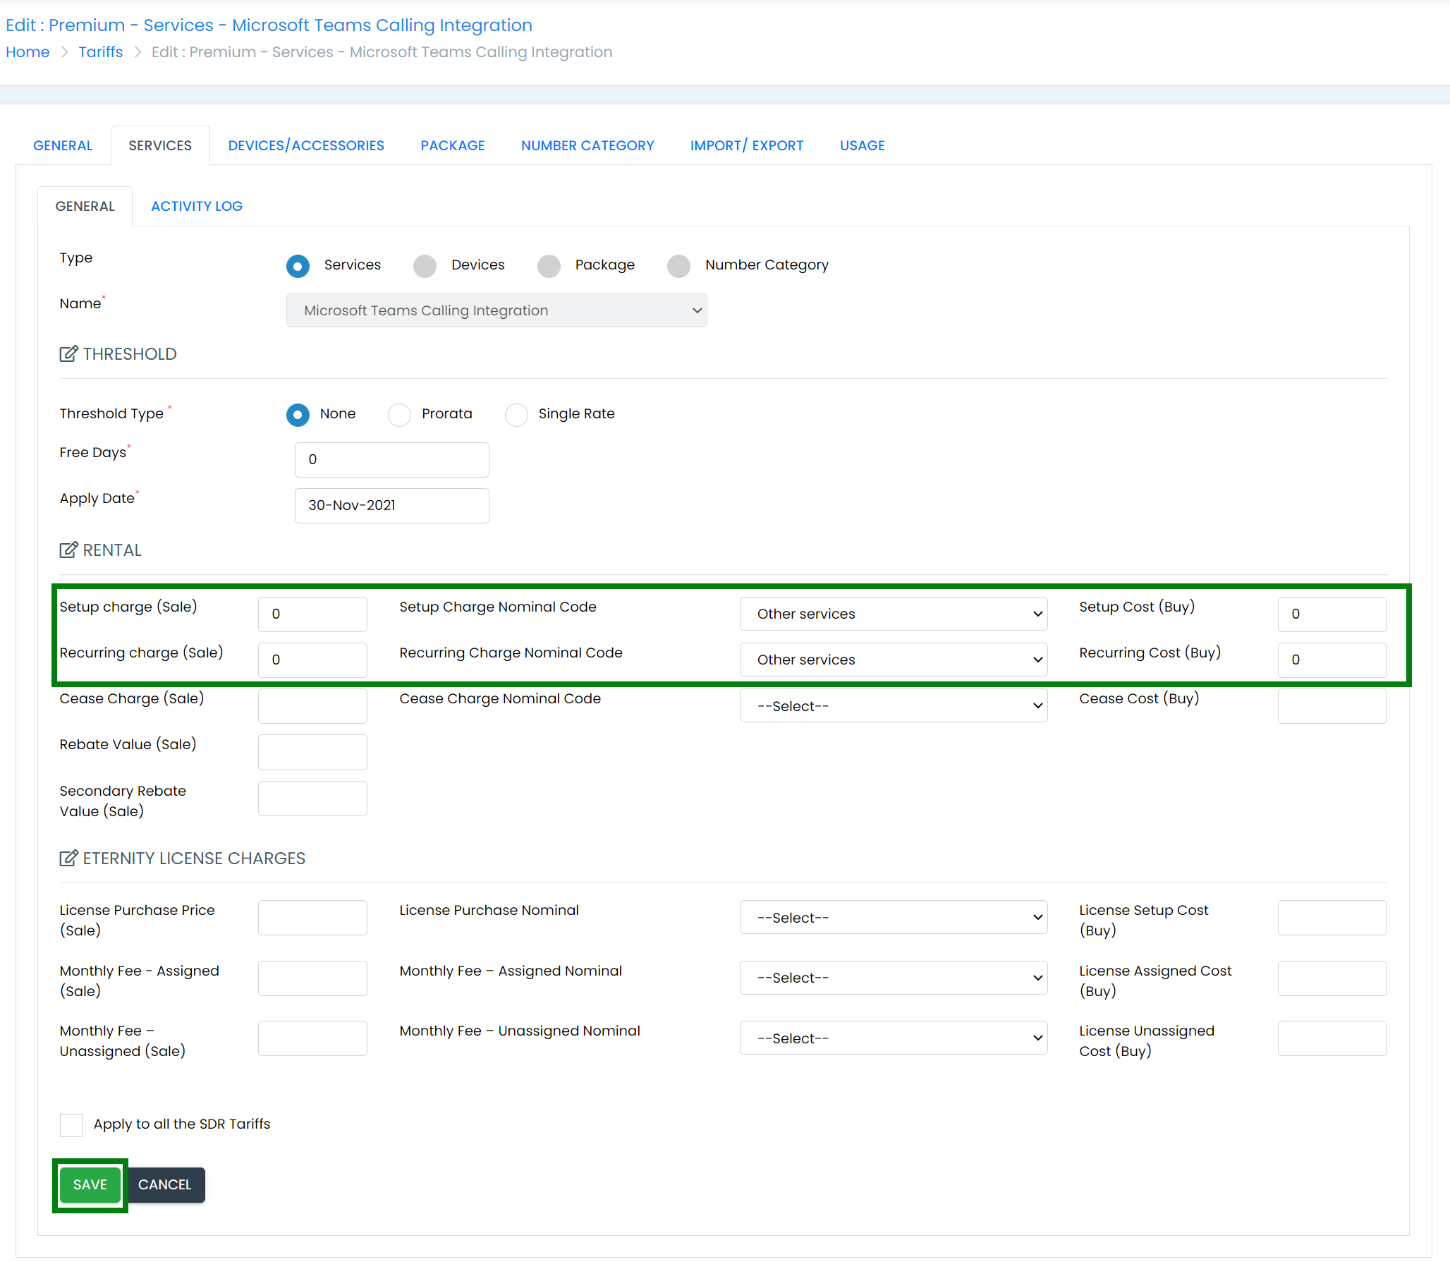This screenshot has height=1262, width=1450.
Task: Open Cease Charge Nominal Code dropdown
Action: [894, 706]
